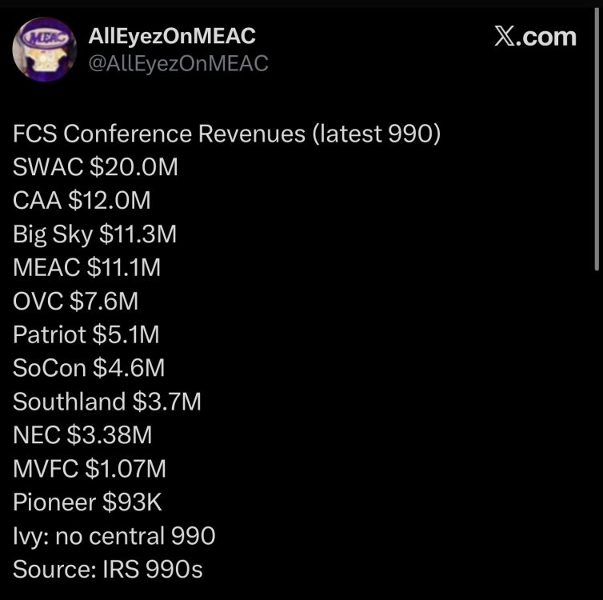This screenshot has width=603, height=600.
Task: Click the Southland $3.7M line
Action: click(x=107, y=402)
